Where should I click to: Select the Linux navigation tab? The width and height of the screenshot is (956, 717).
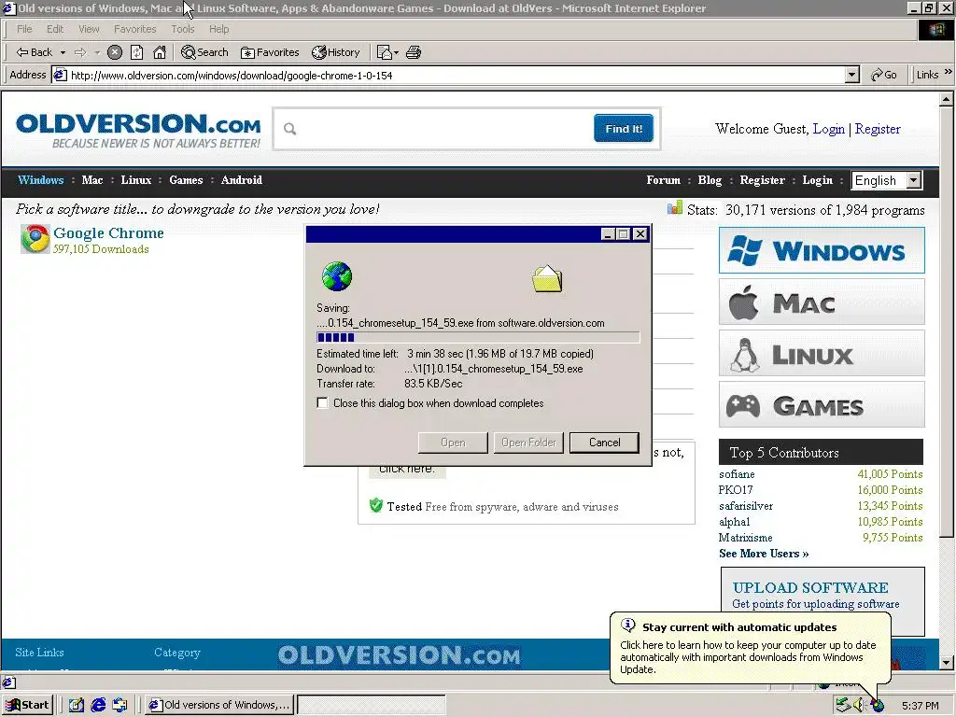coord(136,180)
